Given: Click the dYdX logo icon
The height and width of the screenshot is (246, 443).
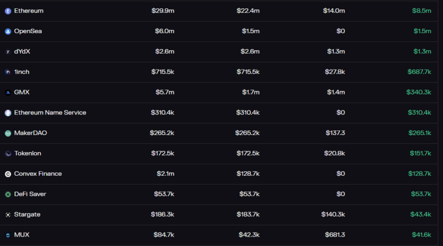Looking at the screenshot, I should pyautogui.click(x=8, y=52).
